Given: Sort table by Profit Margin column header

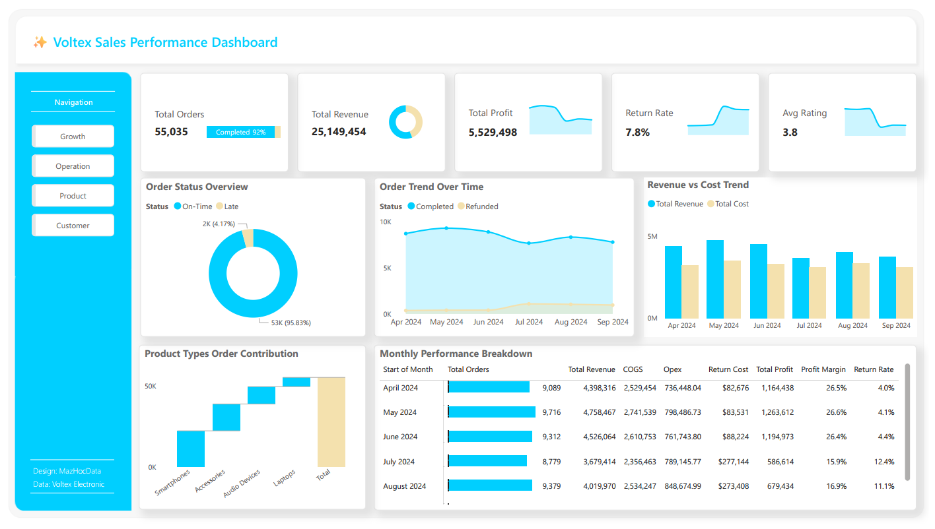Looking at the screenshot, I should (823, 369).
